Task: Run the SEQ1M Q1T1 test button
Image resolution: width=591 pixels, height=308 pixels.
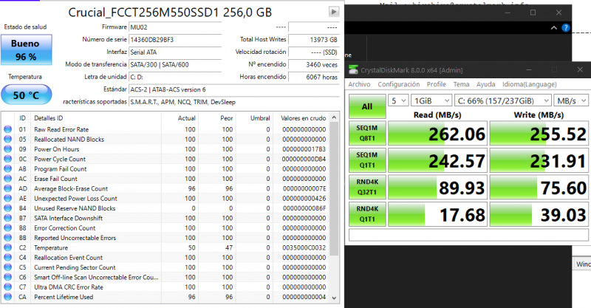Action: (x=367, y=160)
